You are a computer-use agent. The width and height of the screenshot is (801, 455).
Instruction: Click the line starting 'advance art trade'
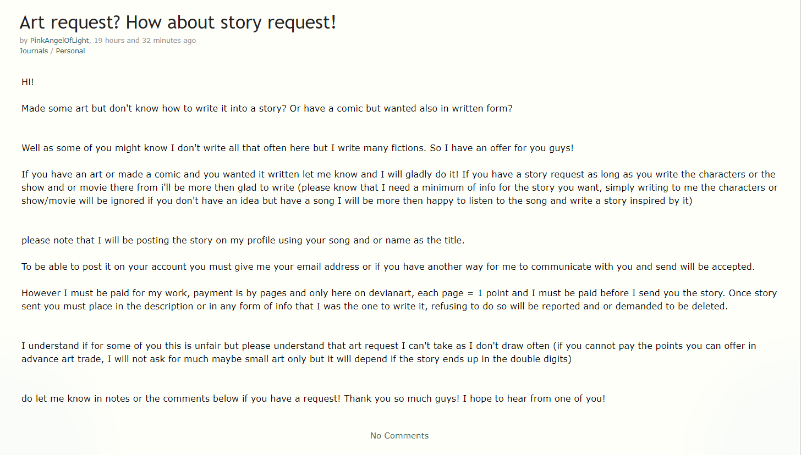click(297, 359)
